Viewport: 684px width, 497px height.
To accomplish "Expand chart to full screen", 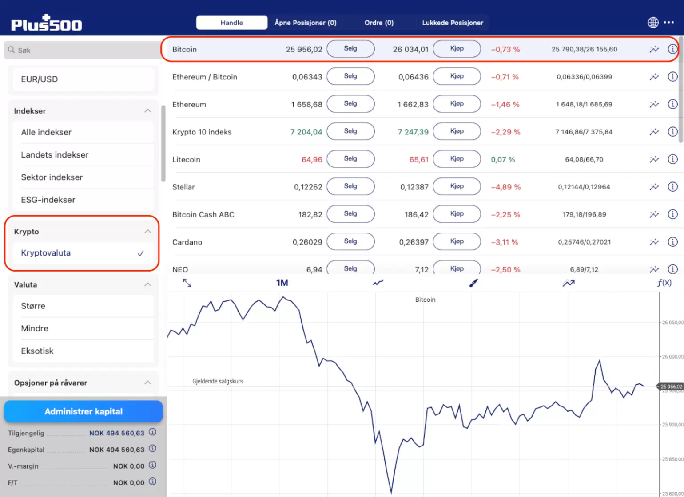I will (187, 283).
